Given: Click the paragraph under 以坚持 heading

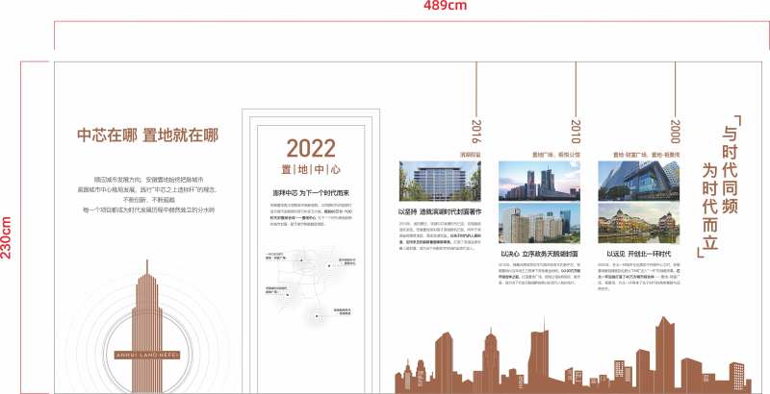Looking at the screenshot, I should pos(440,235).
